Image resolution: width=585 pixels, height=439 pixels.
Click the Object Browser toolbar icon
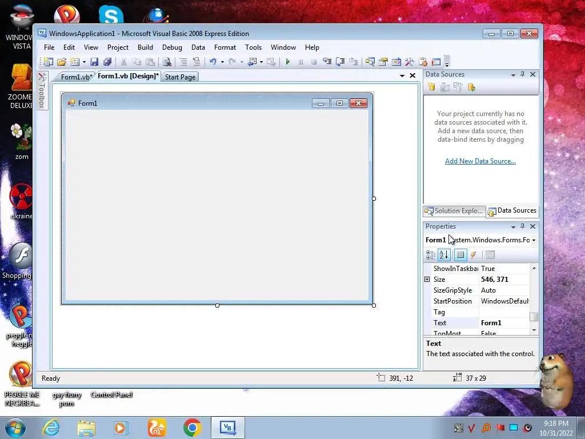(x=396, y=62)
